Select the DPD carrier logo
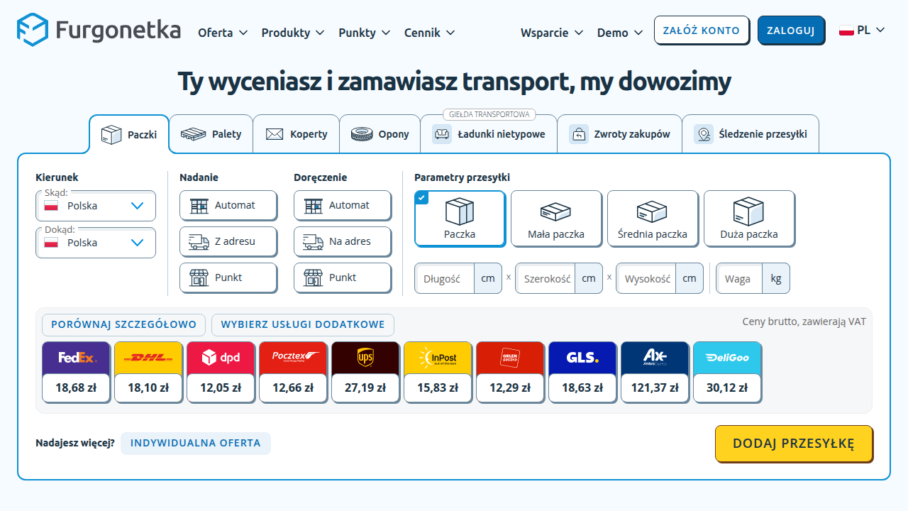 point(221,358)
